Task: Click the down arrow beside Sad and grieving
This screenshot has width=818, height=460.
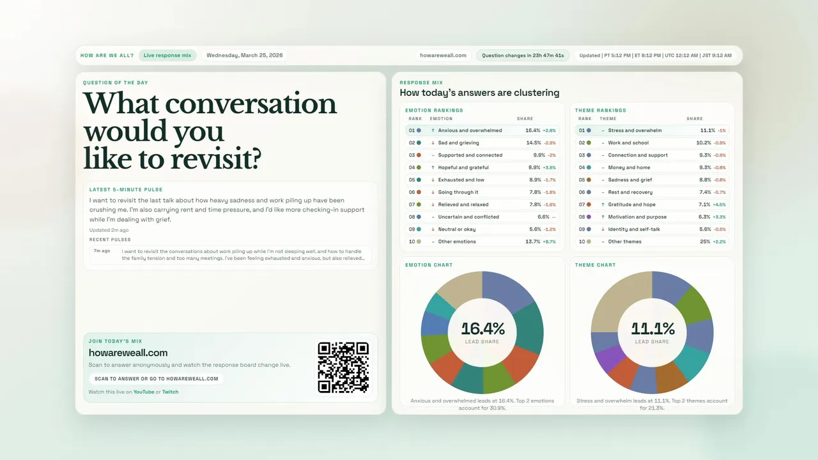Action: 433,142
